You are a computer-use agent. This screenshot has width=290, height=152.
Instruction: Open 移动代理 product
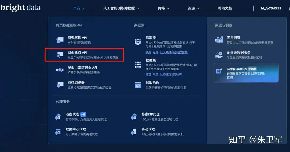148,129
